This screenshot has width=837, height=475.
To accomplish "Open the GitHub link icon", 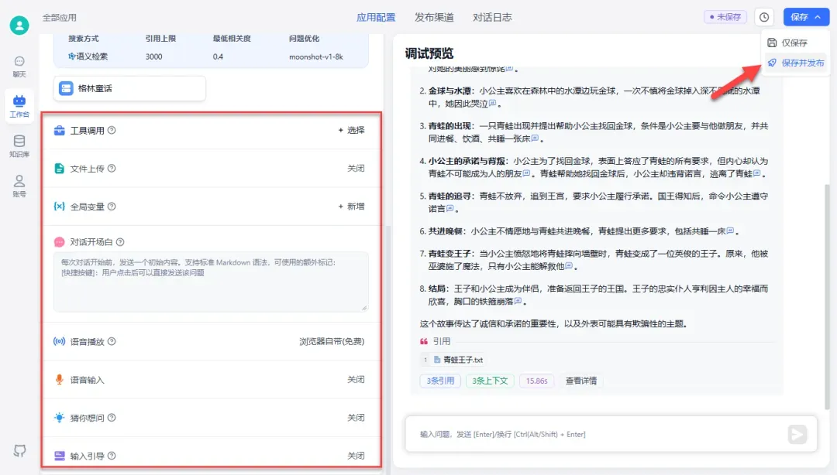I will [x=19, y=451].
